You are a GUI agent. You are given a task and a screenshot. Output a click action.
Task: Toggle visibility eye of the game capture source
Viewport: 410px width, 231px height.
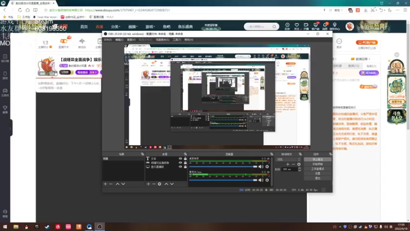point(180,163)
